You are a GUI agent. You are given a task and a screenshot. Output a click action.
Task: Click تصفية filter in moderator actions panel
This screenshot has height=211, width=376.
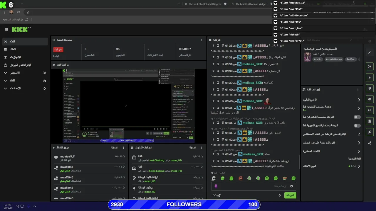(192, 148)
